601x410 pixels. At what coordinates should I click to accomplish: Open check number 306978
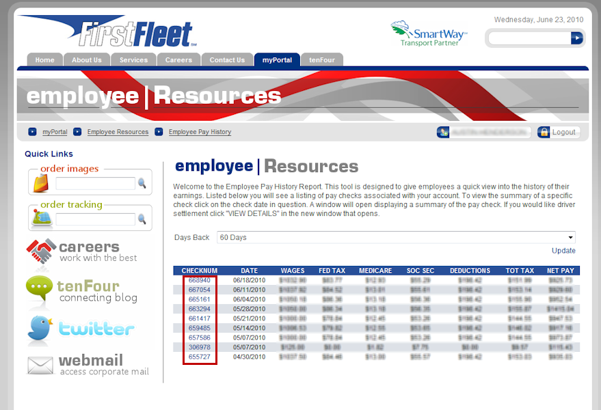coord(199,347)
